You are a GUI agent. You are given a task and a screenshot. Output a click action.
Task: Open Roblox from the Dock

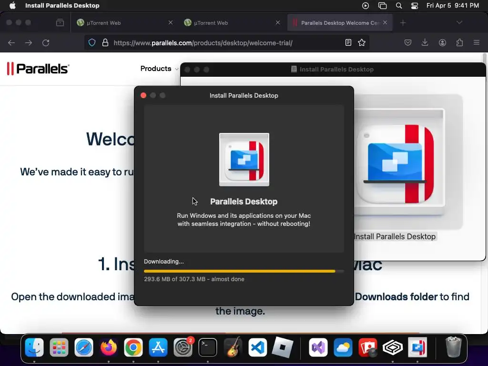[x=282, y=347]
